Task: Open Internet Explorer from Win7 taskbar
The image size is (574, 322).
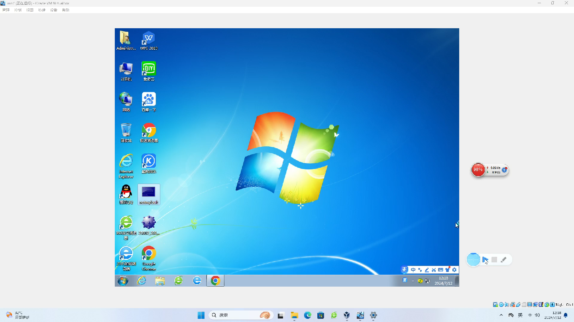Action: click(x=142, y=281)
